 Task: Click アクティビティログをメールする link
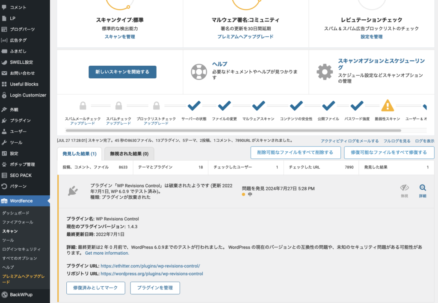[x=350, y=141]
